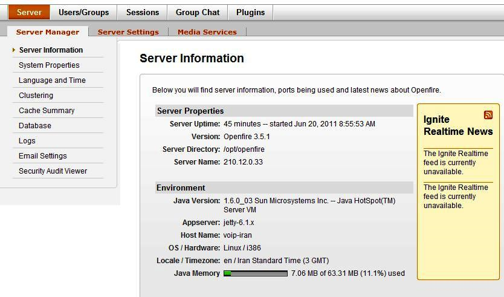Click the OS value 'Linux / i386'
Screen dimensions: 504x297
pyautogui.click(x=242, y=248)
